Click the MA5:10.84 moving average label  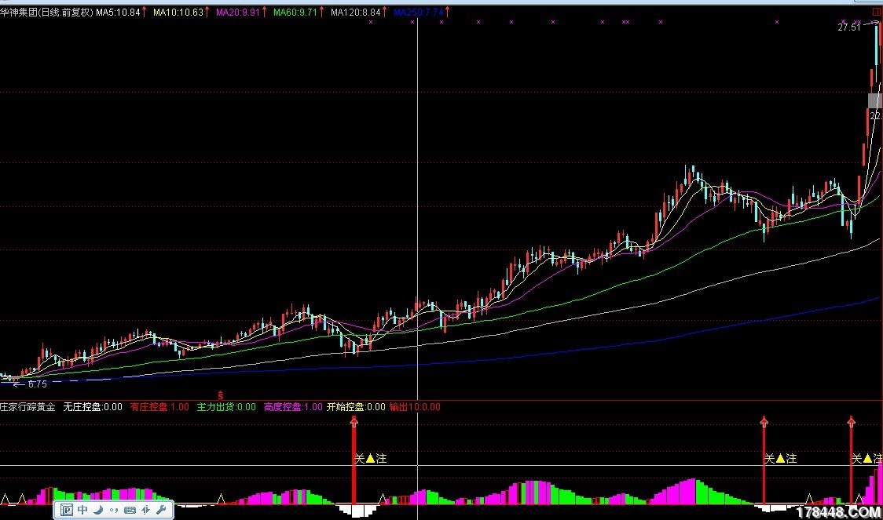pyautogui.click(x=118, y=13)
